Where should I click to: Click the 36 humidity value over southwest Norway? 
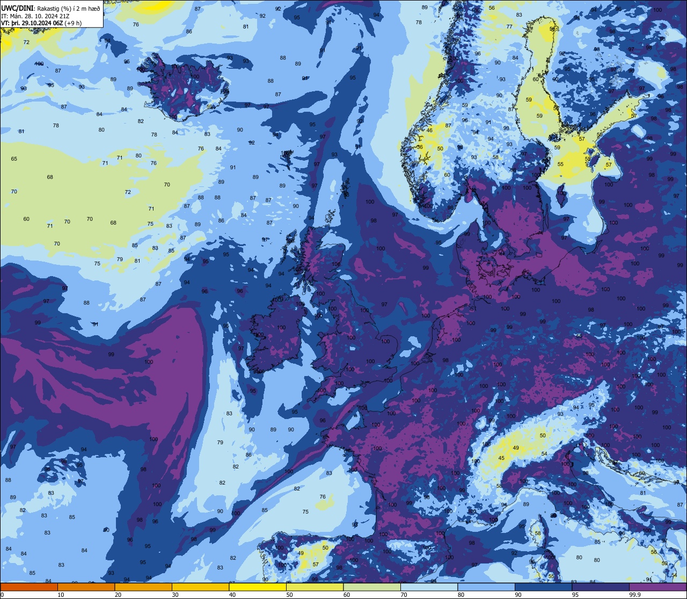tap(420, 147)
